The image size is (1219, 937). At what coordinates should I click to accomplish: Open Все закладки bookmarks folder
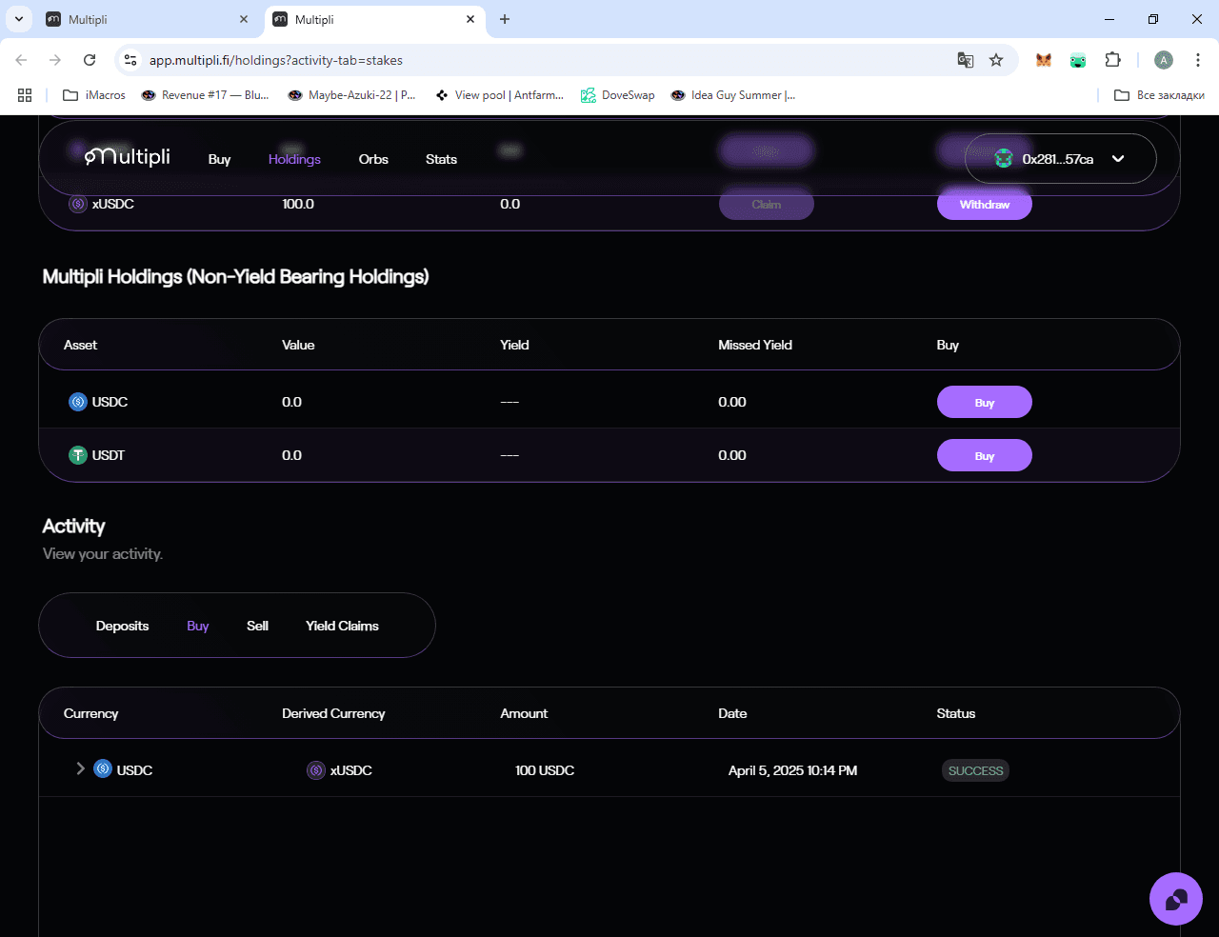[x=1159, y=95]
